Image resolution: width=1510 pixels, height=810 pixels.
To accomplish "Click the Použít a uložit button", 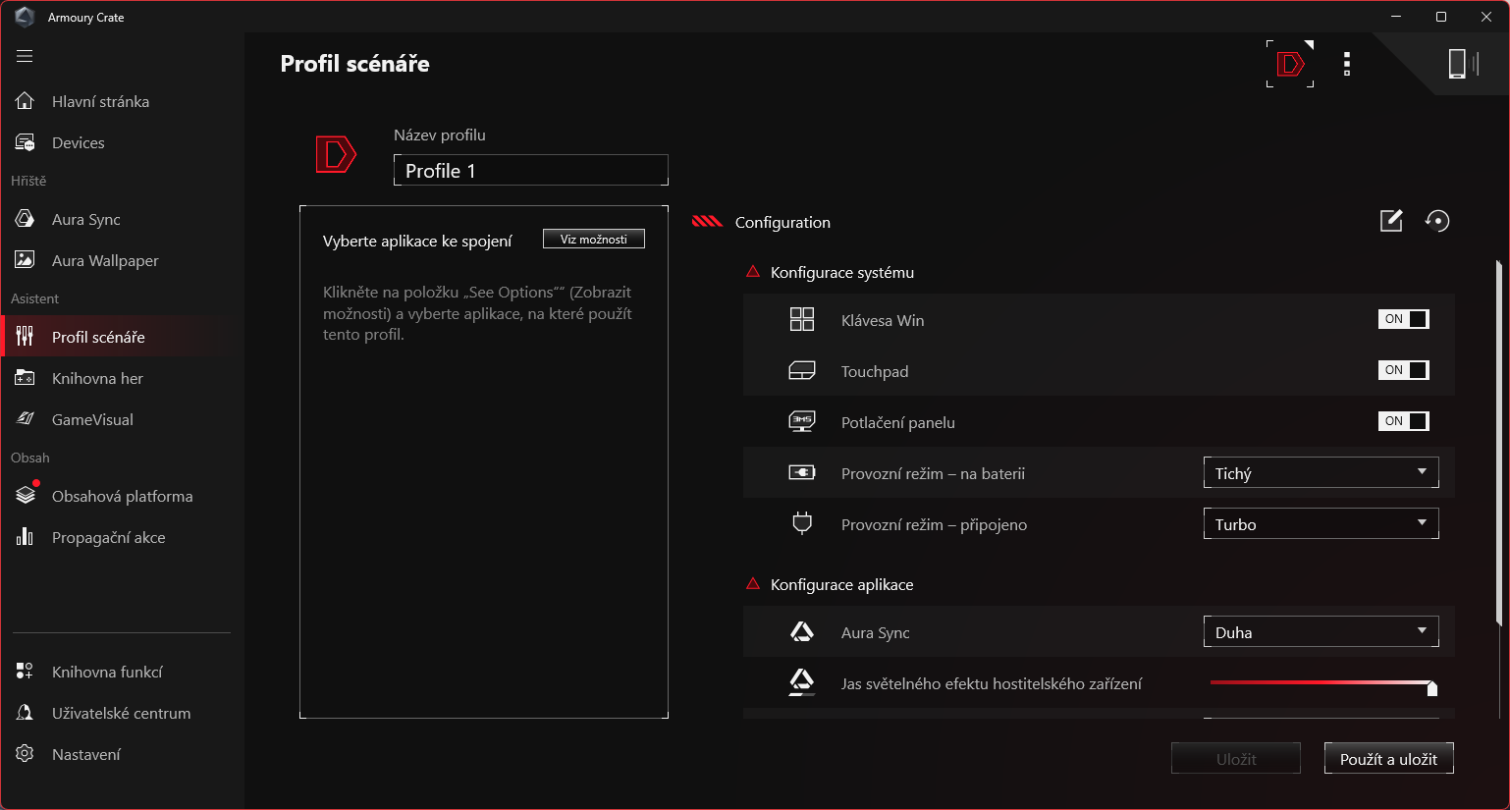I will click(x=1388, y=759).
